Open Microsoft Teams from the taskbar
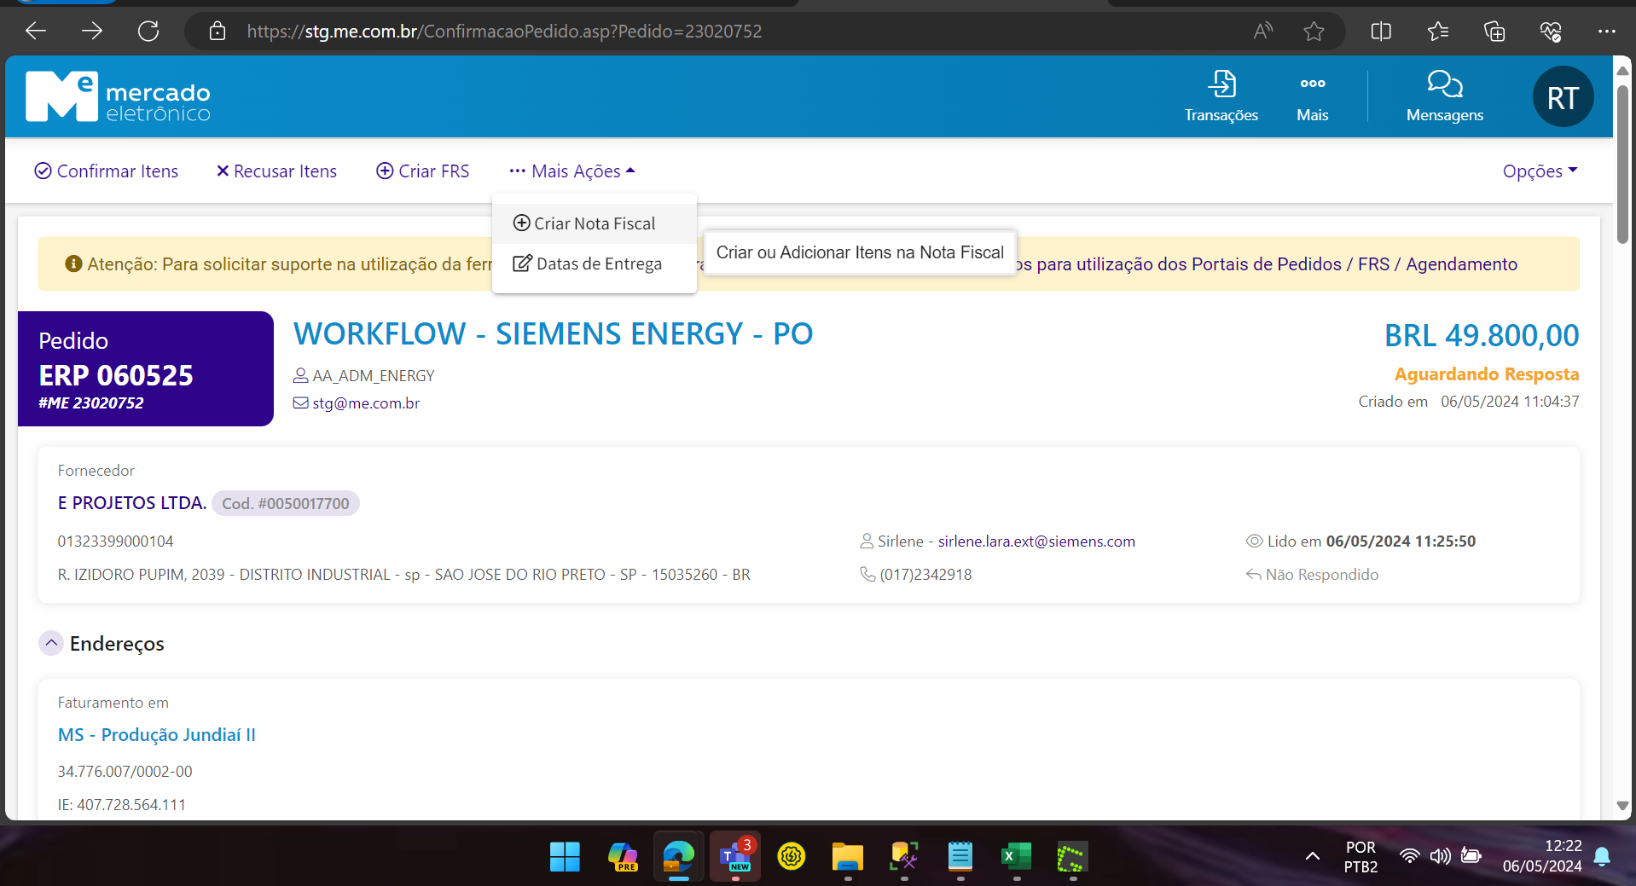Viewport: 1636px width, 886px height. click(734, 856)
